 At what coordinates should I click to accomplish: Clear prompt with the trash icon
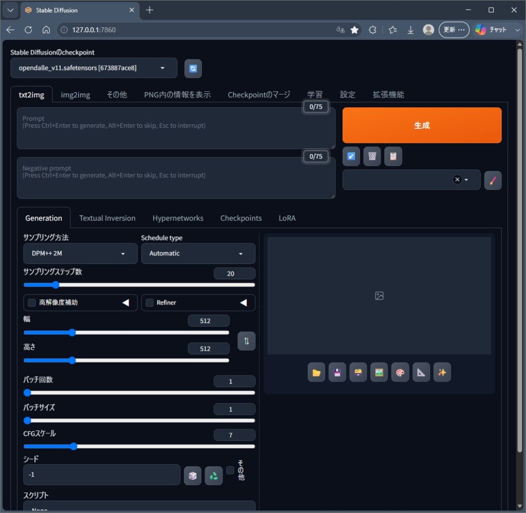372,156
